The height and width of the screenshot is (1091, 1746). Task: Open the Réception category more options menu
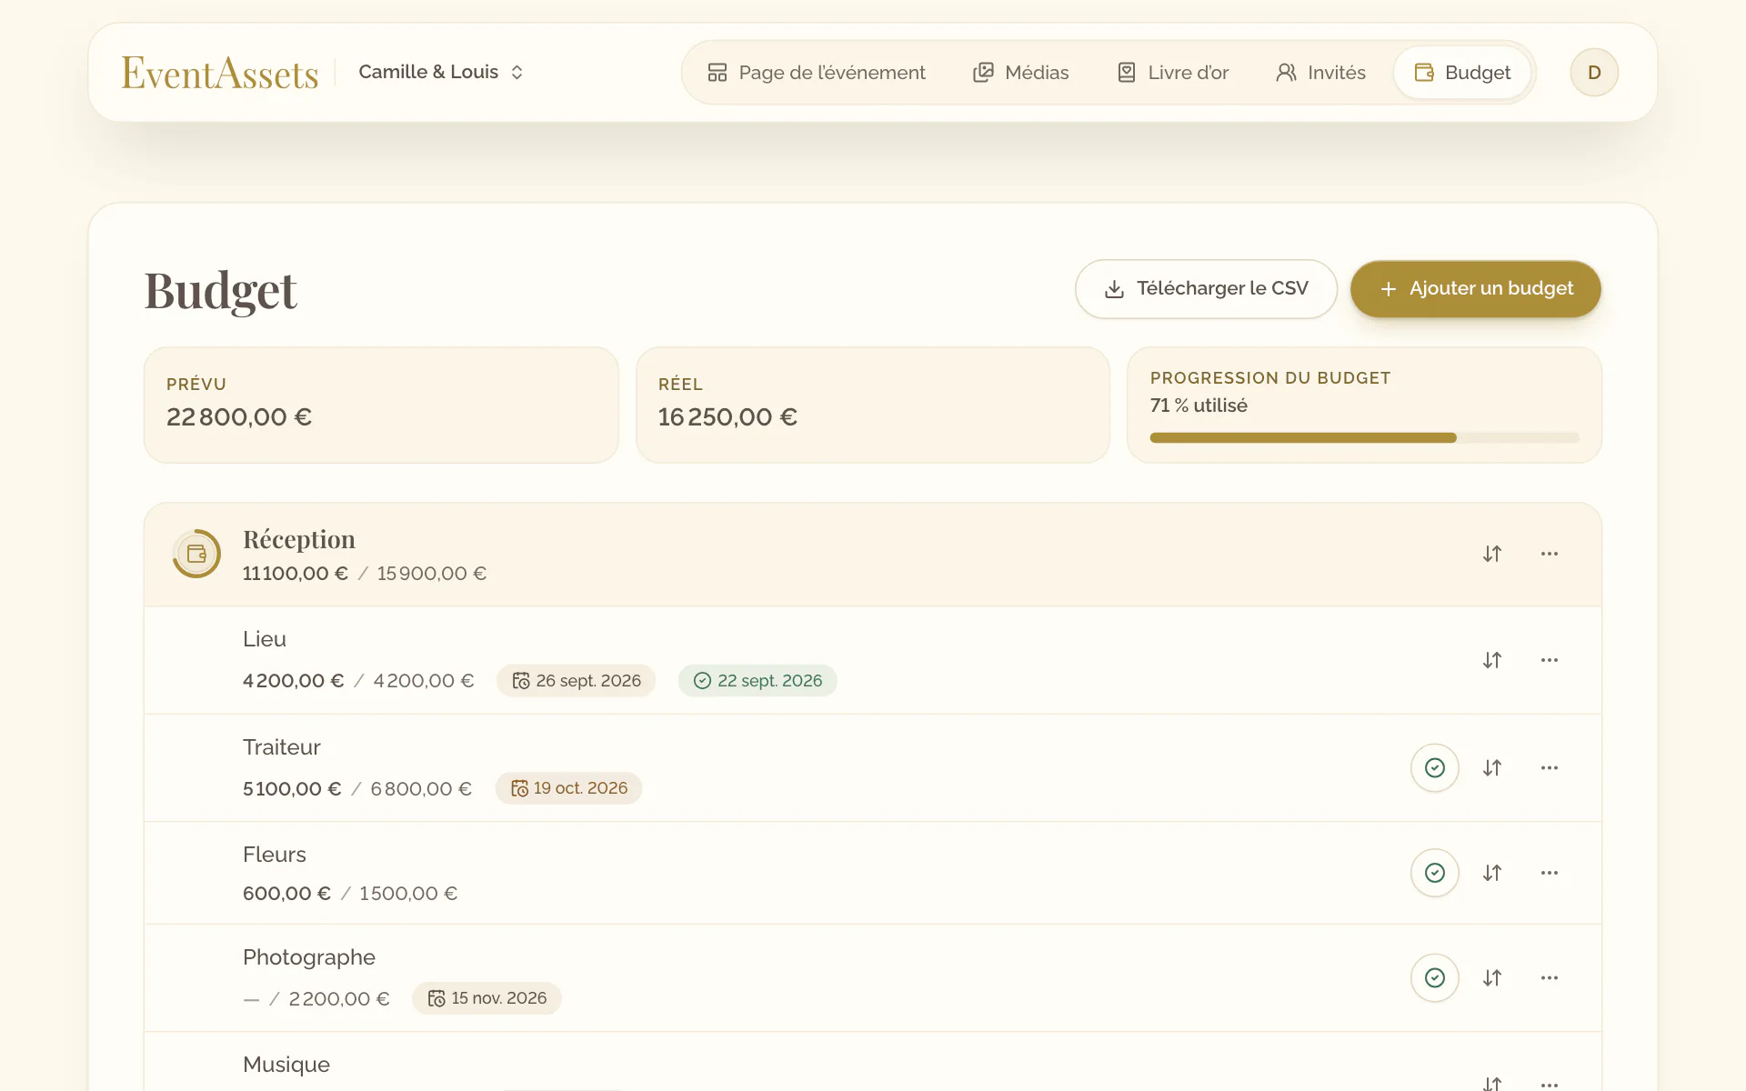(1550, 554)
